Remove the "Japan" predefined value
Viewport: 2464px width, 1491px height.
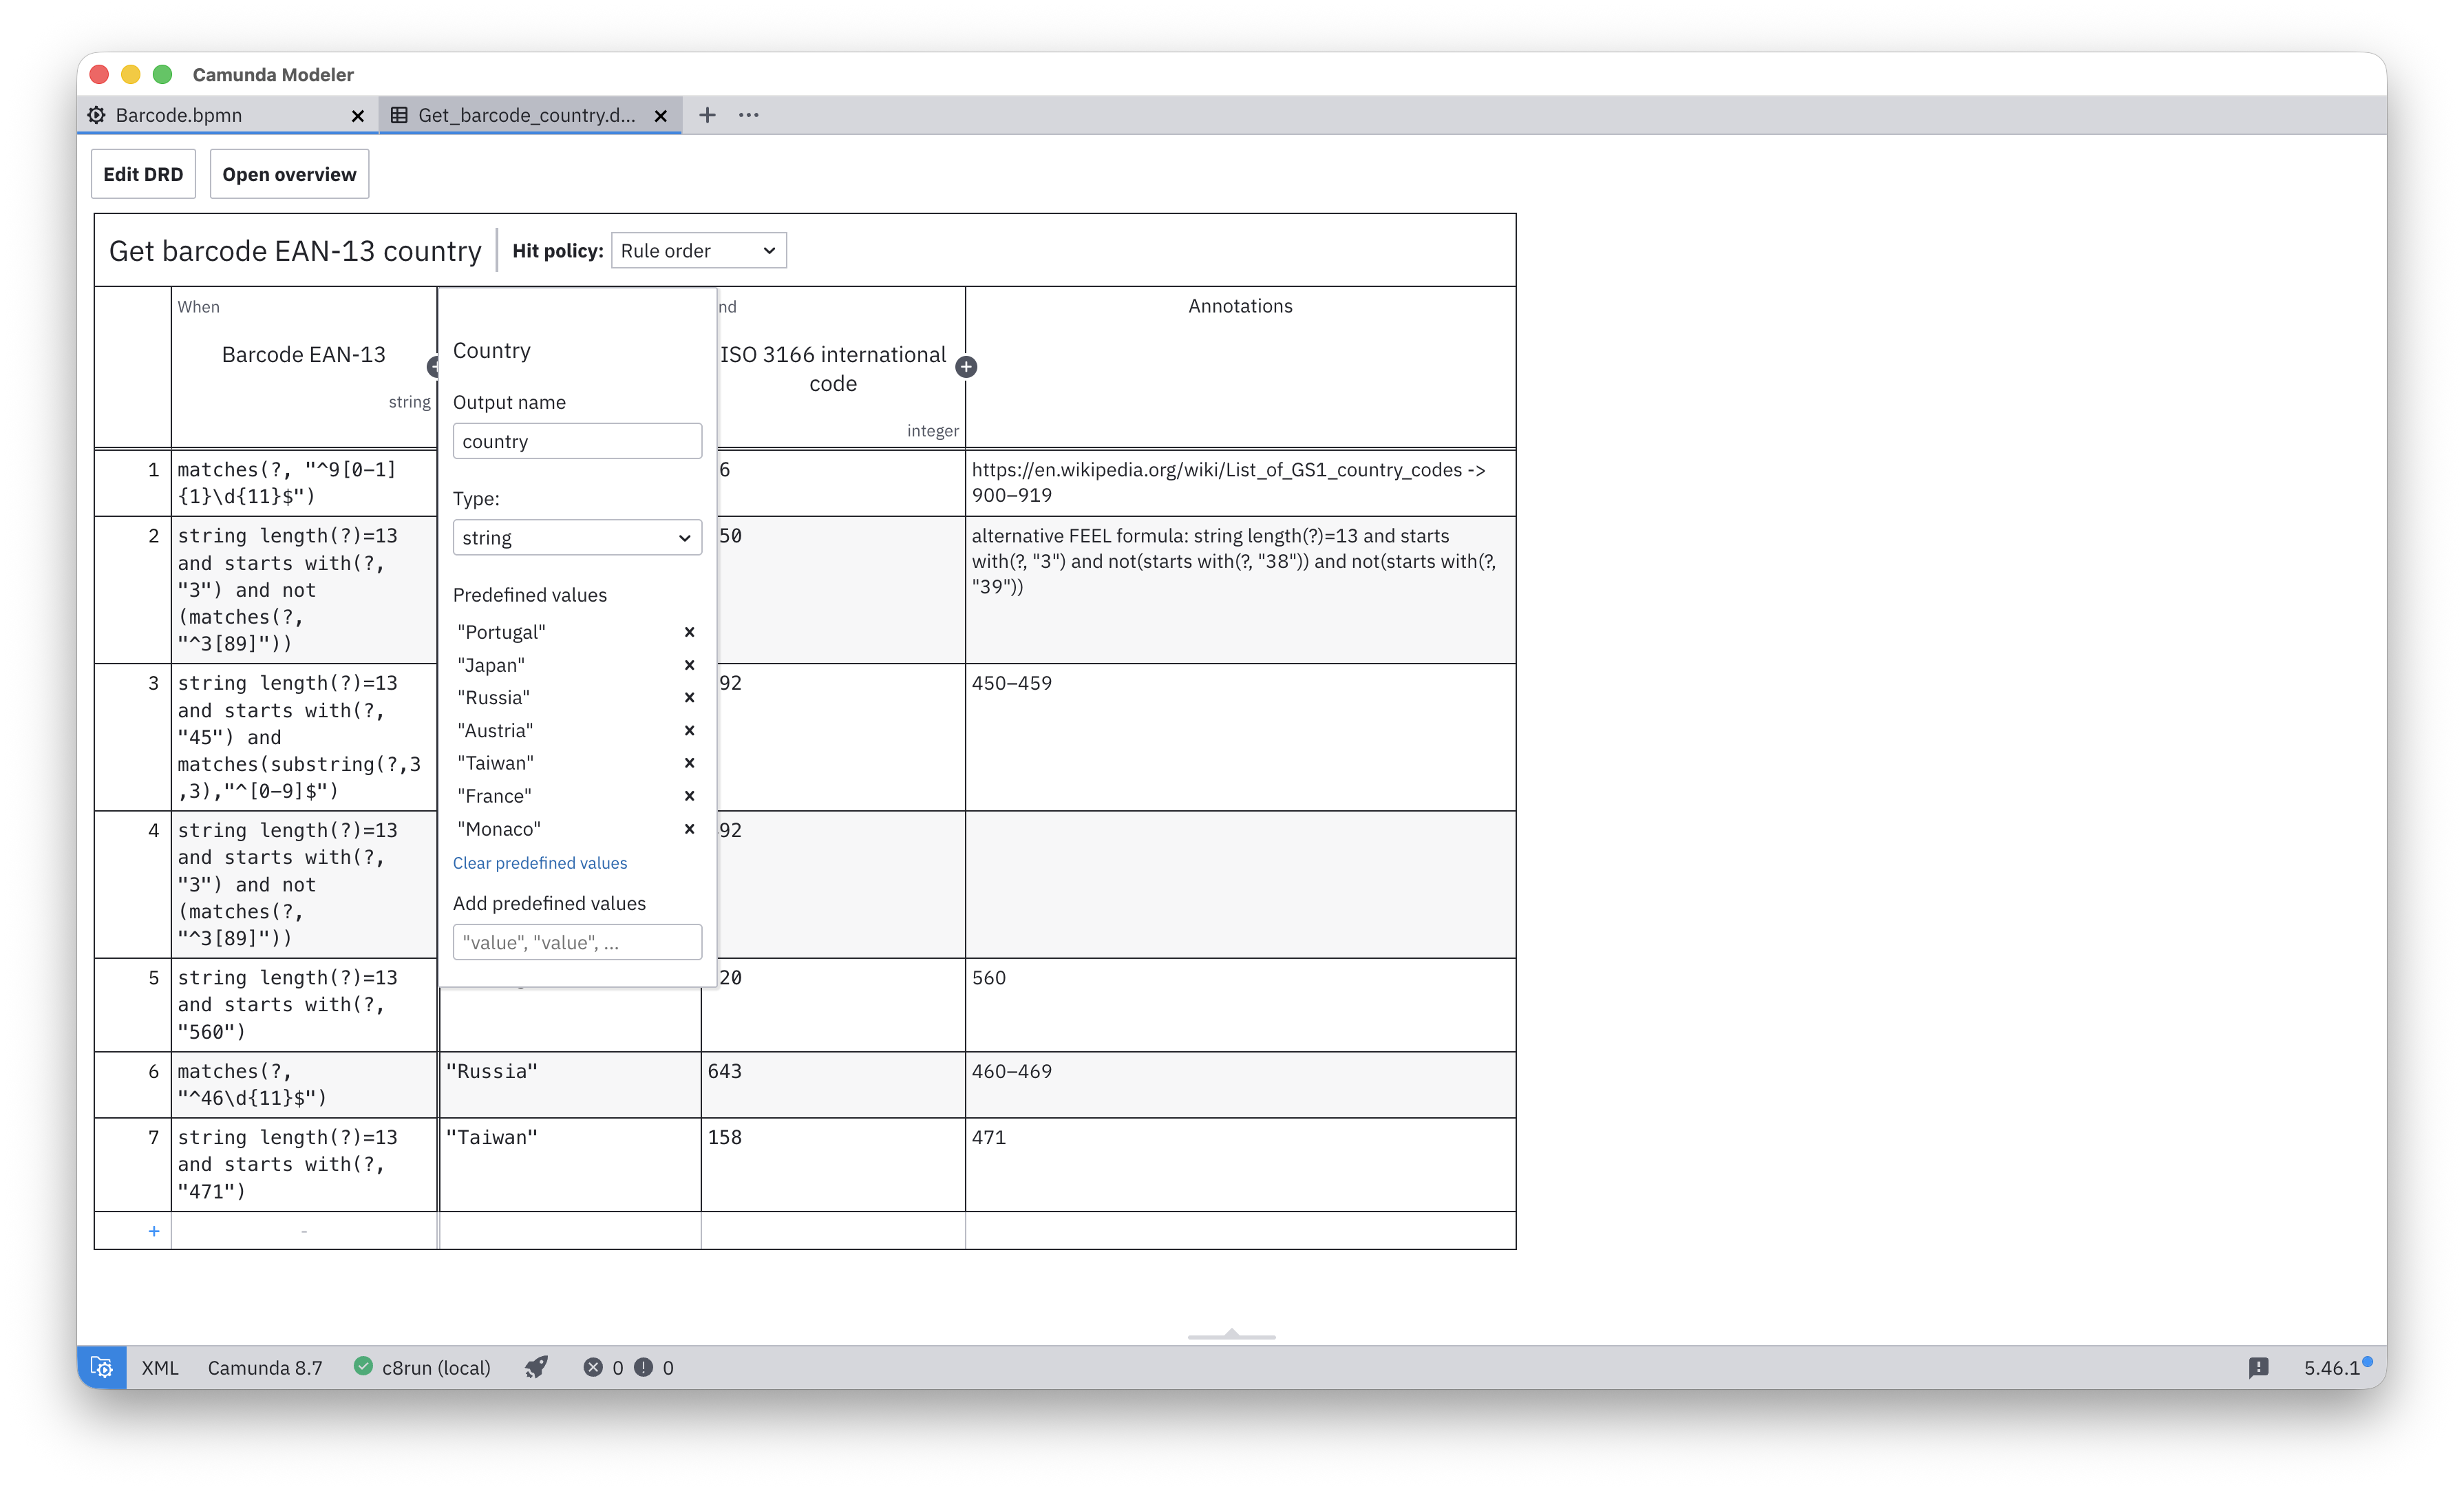click(x=689, y=665)
